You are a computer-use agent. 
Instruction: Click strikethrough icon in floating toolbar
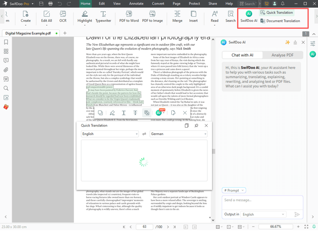pyautogui.click(x=135, y=113)
